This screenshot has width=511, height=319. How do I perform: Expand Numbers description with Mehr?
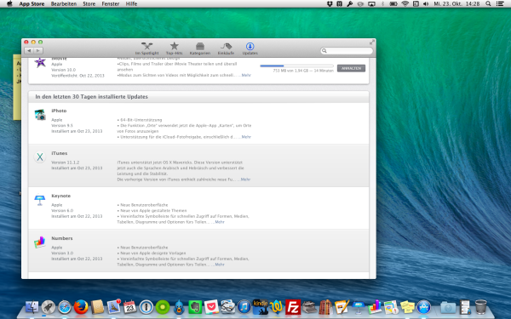(x=220, y=265)
